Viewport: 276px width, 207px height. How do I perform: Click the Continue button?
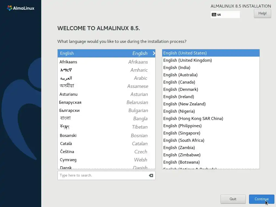click(x=261, y=199)
